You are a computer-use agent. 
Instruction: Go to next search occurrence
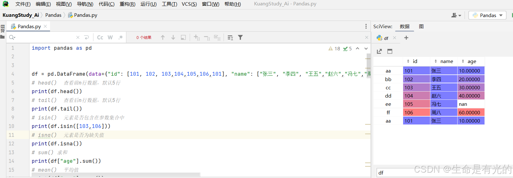173,37
